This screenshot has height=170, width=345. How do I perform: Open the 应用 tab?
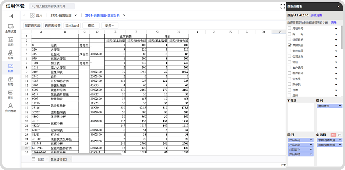pos(36,15)
